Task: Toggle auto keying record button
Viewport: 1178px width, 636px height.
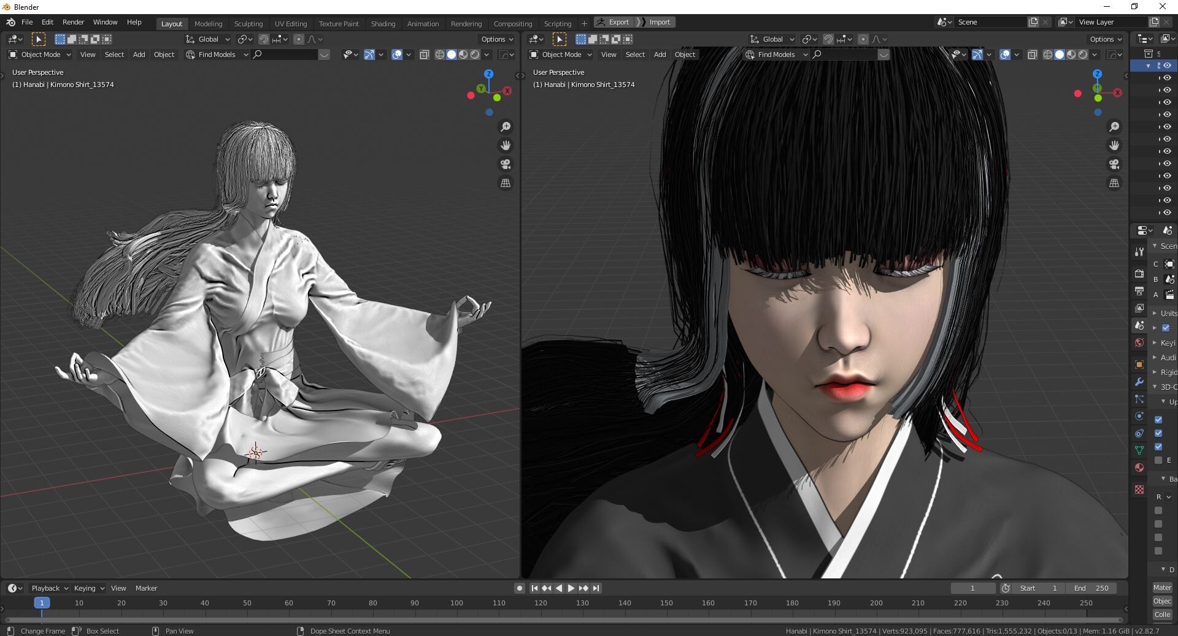Action: pyautogui.click(x=520, y=588)
